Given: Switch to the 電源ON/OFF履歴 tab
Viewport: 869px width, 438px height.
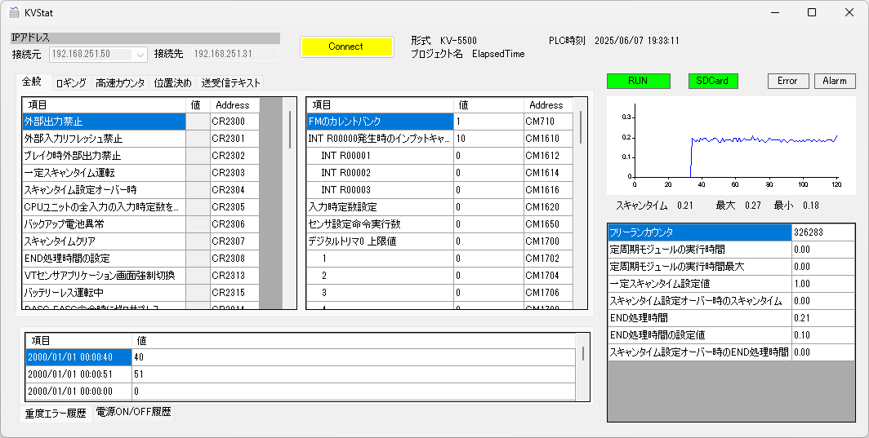Looking at the screenshot, I should [133, 413].
